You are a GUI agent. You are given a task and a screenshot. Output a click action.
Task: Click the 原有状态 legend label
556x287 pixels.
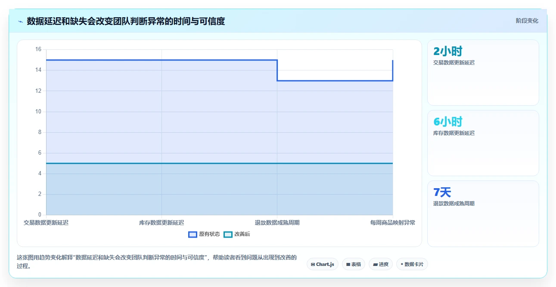coord(209,234)
